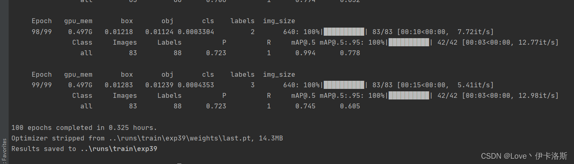Click the '100 epochs completed' console line
Viewport: 574px width, 164px height.
point(84,128)
